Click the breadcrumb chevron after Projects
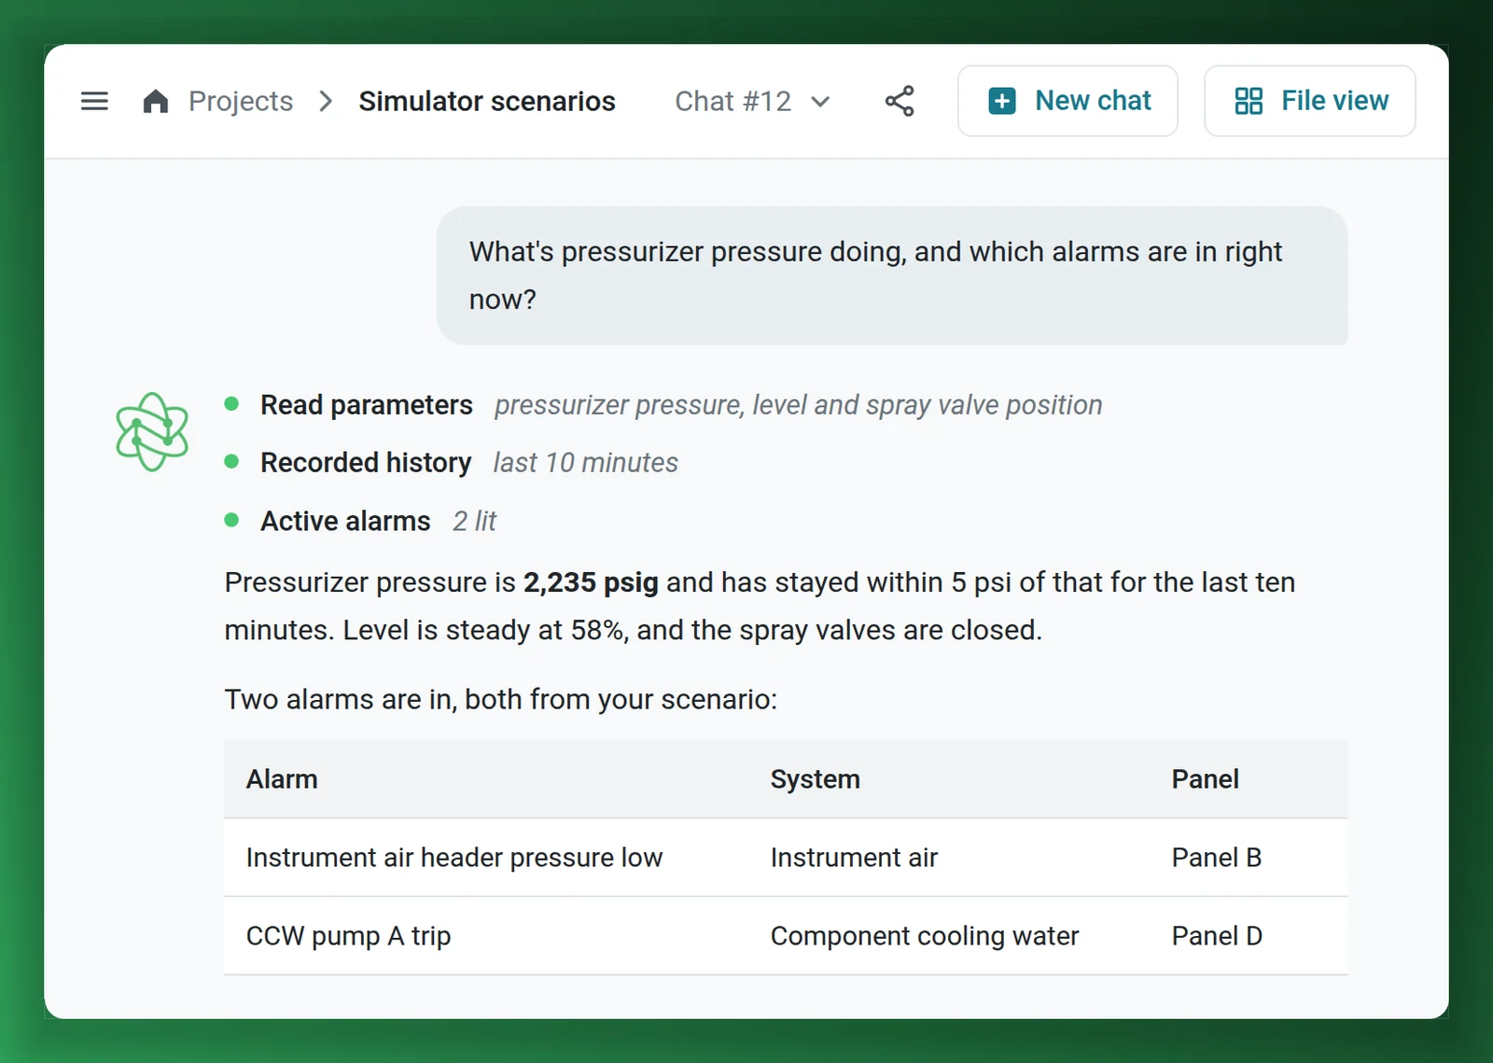1493x1063 pixels. click(x=326, y=101)
